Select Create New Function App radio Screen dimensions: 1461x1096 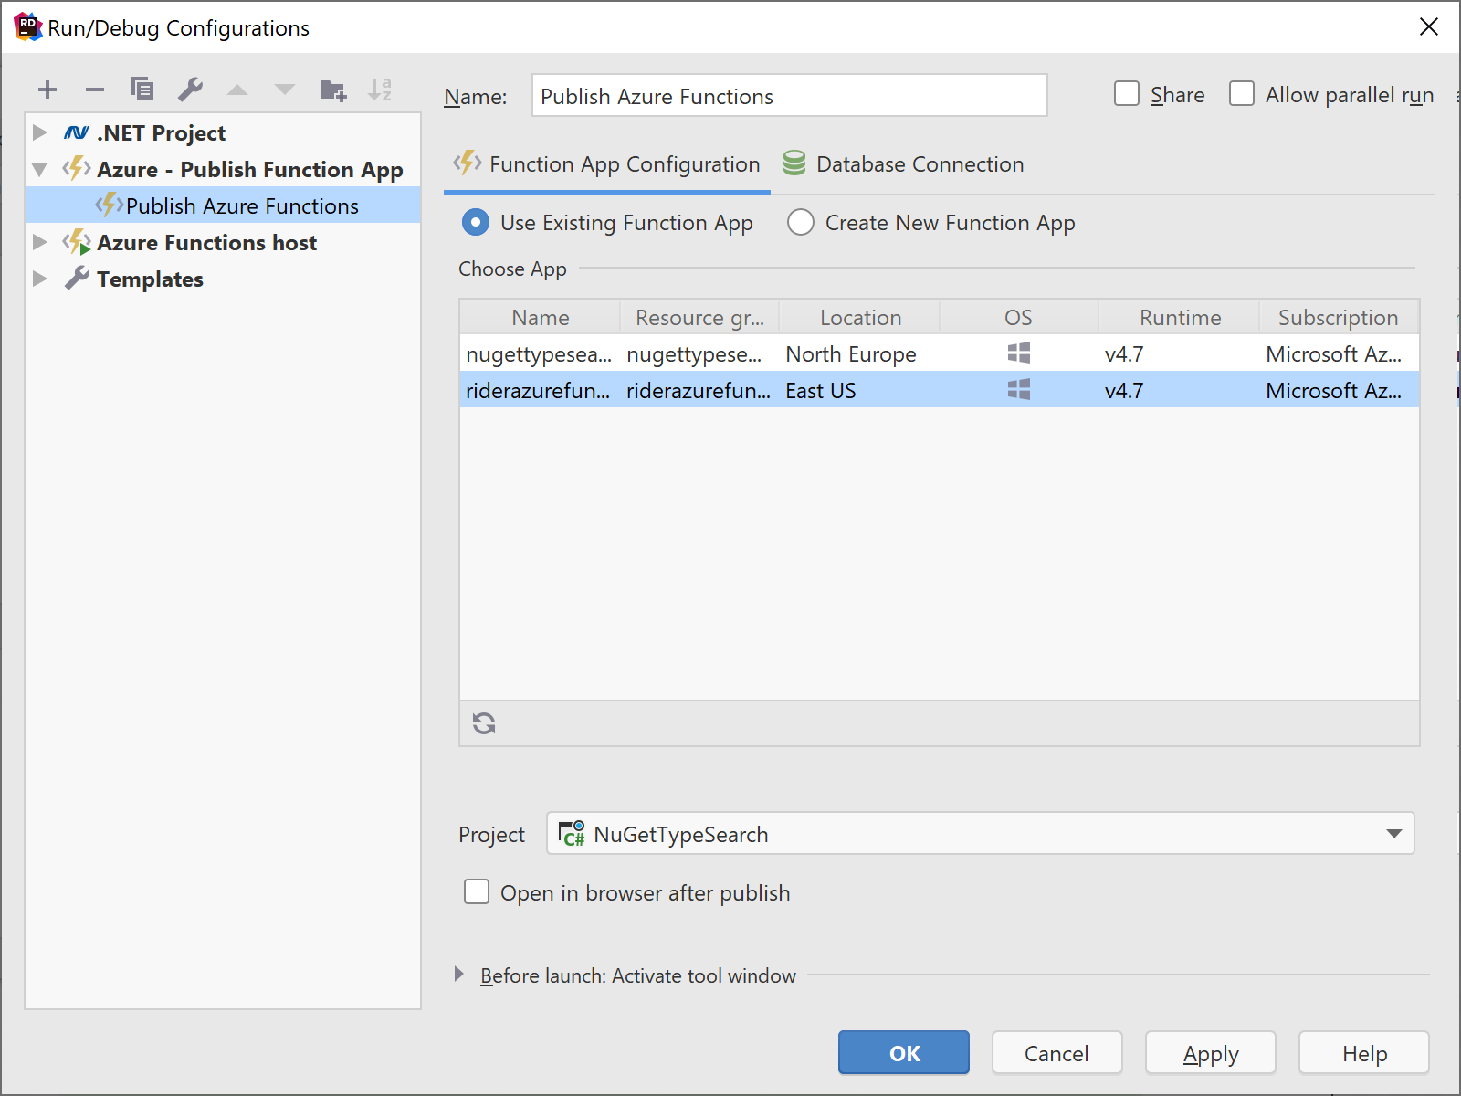[x=801, y=223]
